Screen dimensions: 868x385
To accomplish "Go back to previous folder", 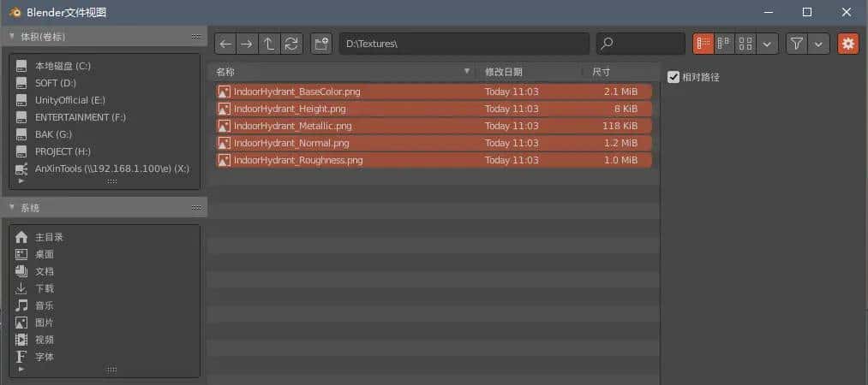I will click(225, 44).
